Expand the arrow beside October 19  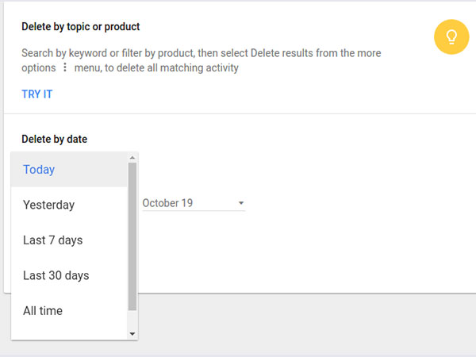(241, 204)
